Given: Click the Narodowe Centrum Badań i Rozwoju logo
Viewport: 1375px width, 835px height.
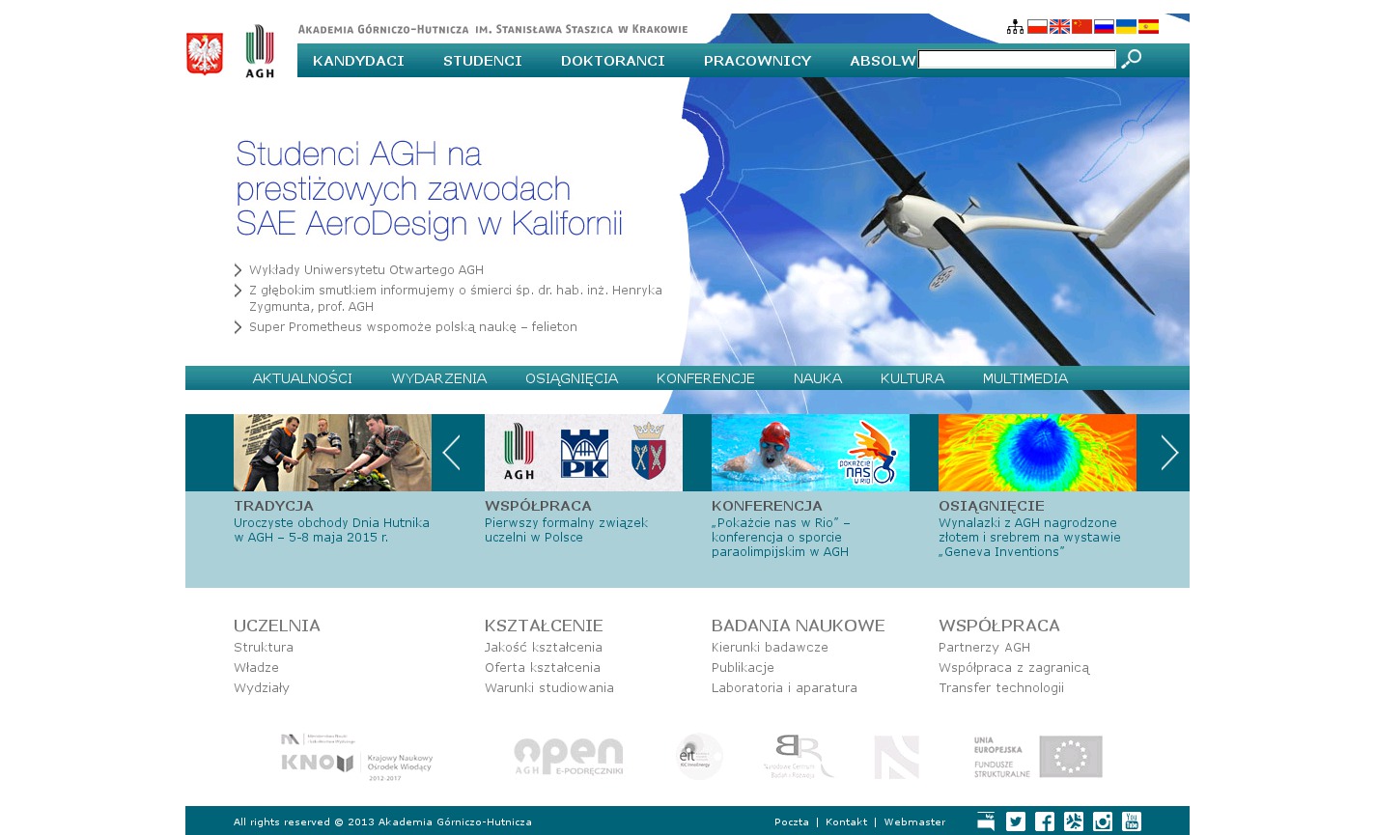Looking at the screenshot, I should [x=799, y=757].
